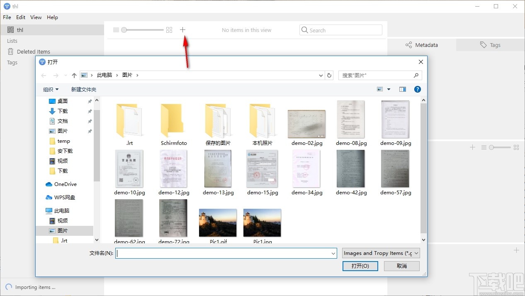Switch to grid view in item toolbar
This screenshot has width=525, height=296.
(169, 30)
